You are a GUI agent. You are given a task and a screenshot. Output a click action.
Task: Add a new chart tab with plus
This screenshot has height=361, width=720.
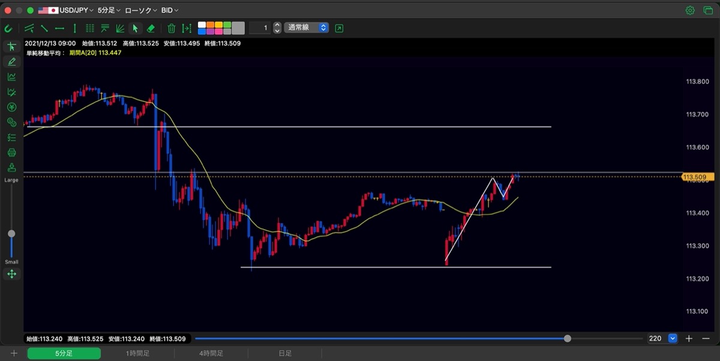pos(14,354)
